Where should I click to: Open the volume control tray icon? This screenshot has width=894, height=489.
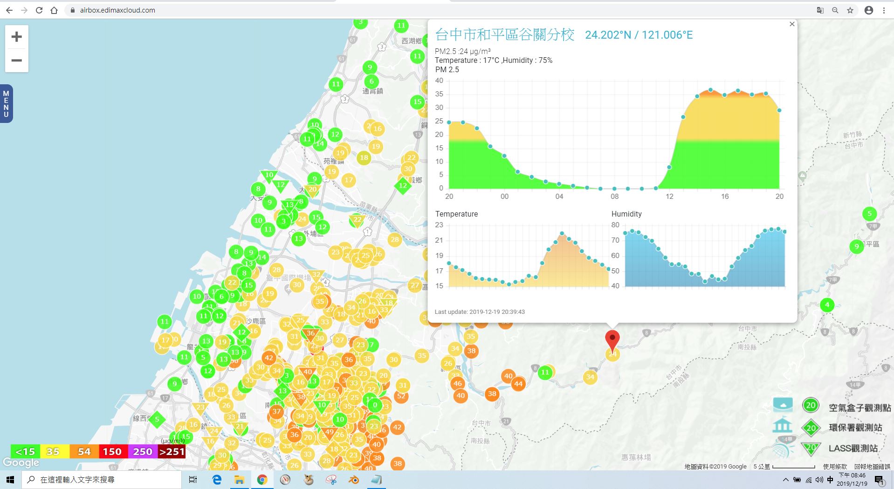click(x=819, y=480)
